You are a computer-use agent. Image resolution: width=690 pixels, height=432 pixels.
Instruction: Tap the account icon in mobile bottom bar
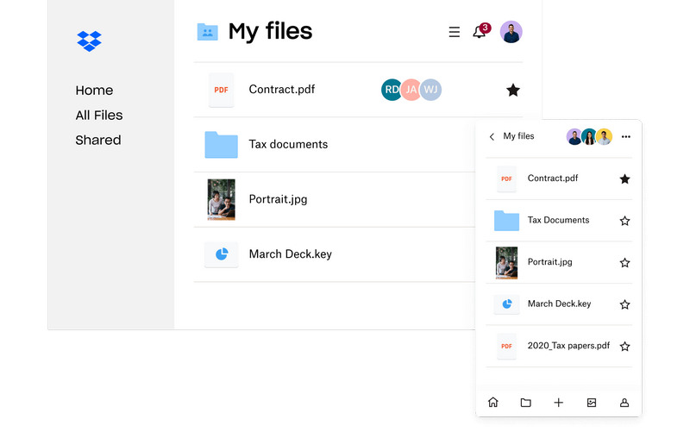pyautogui.click(x=624, y=403)
